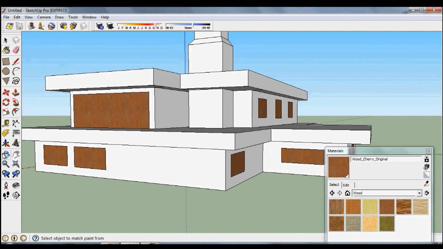Pick the Sample Paint eyedropper

pos(426,184)
